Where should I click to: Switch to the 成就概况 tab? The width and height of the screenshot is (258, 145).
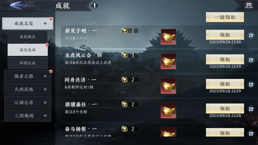(27, 37)
